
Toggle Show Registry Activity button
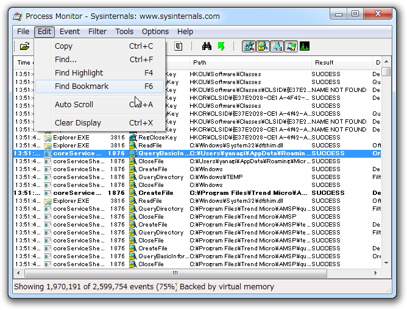(249, 47)
